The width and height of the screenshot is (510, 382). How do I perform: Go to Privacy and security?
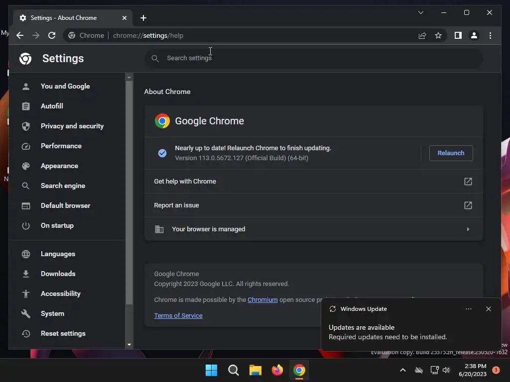coord(67,126)
